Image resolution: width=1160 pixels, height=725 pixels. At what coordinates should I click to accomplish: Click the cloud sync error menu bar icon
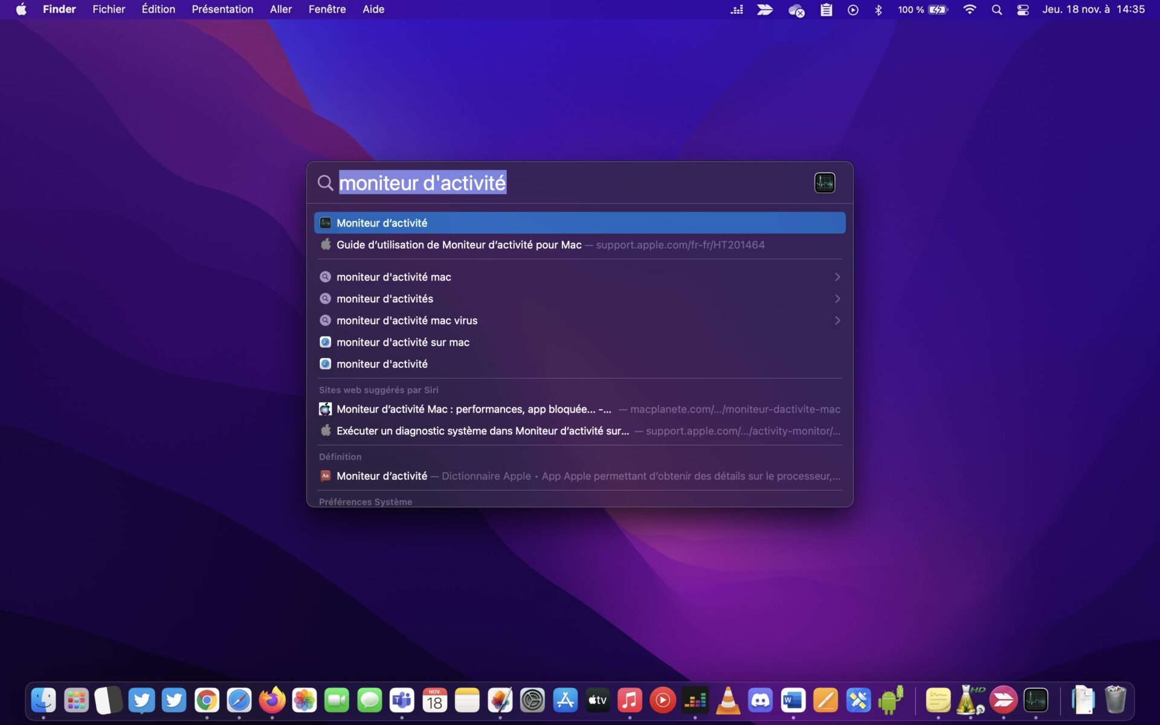click(x=796, y=10)
